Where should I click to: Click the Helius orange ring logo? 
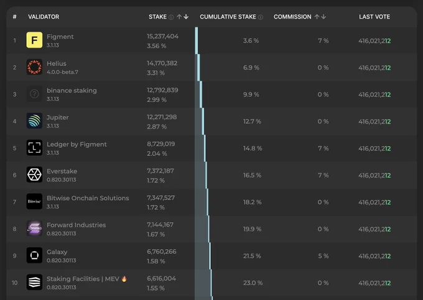point(34,67)
